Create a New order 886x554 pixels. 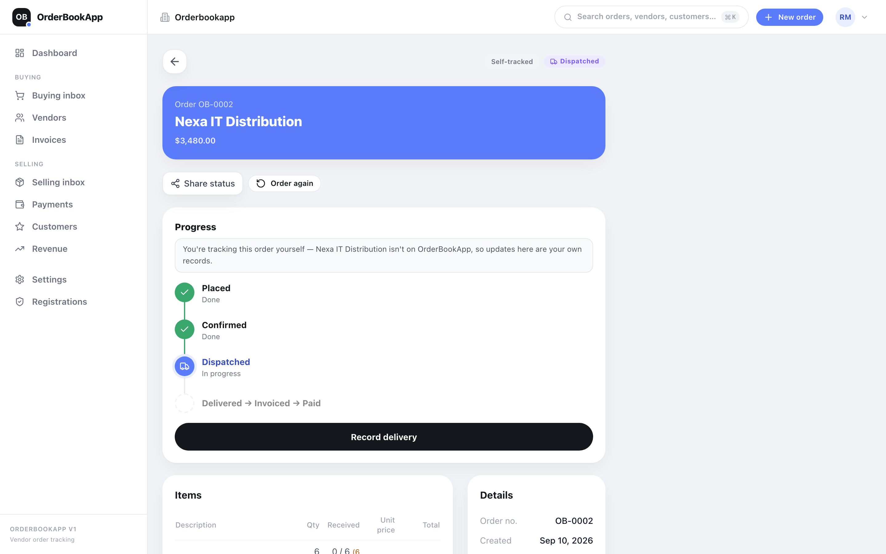pyautogui.click(x=789, y=17)
